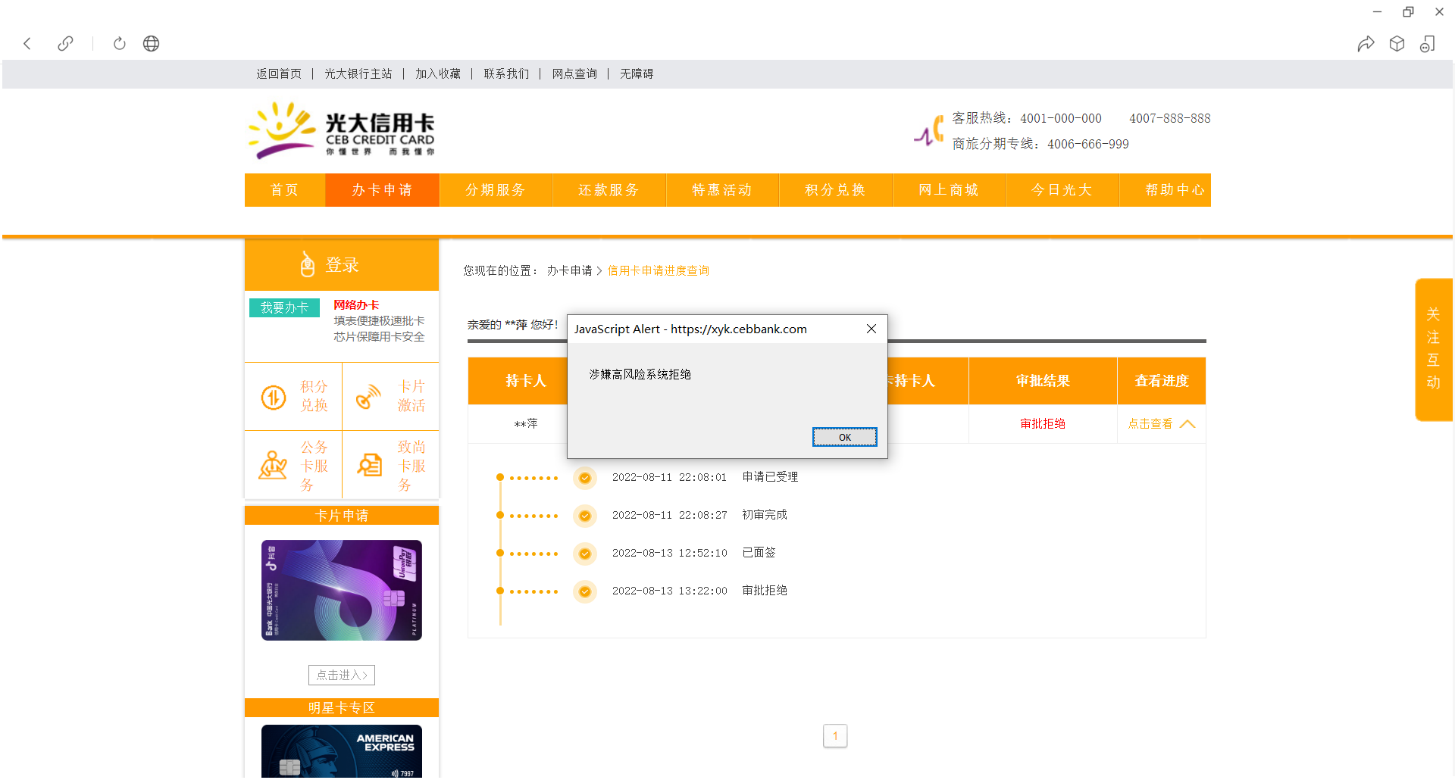Screen dimensions: 1455x780
Task: Click the hotline phone icon
Action: pyautogui.click(x=929, y=130)
